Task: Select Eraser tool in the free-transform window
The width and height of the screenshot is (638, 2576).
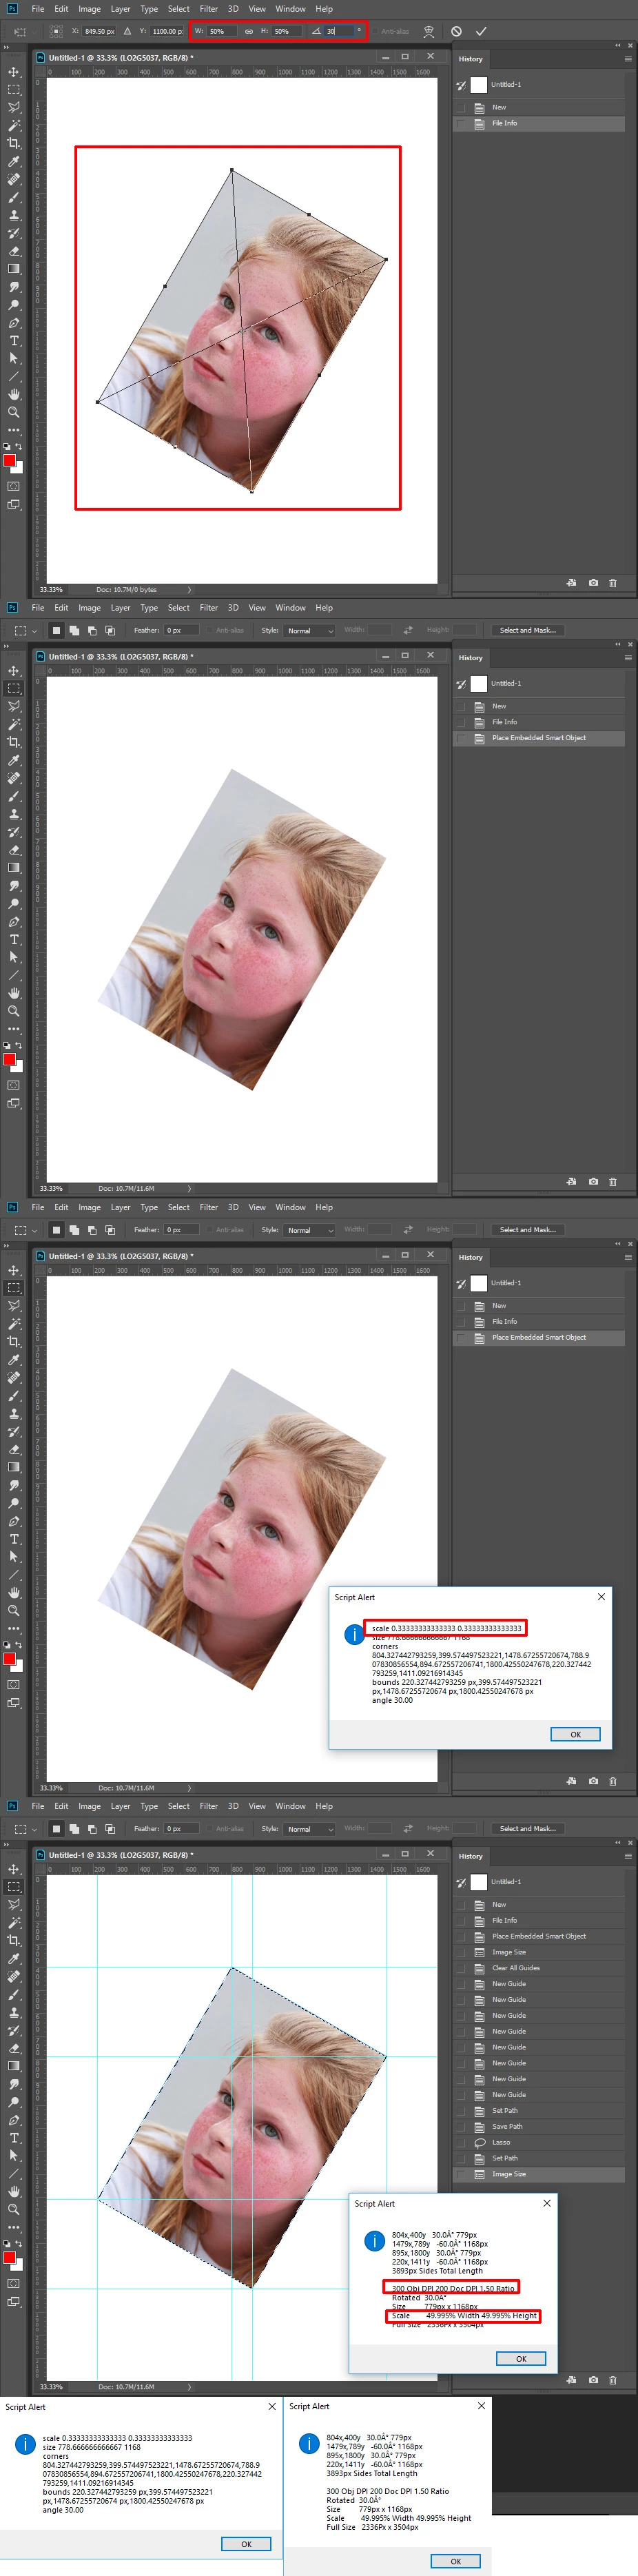Action: click(14, 251)
